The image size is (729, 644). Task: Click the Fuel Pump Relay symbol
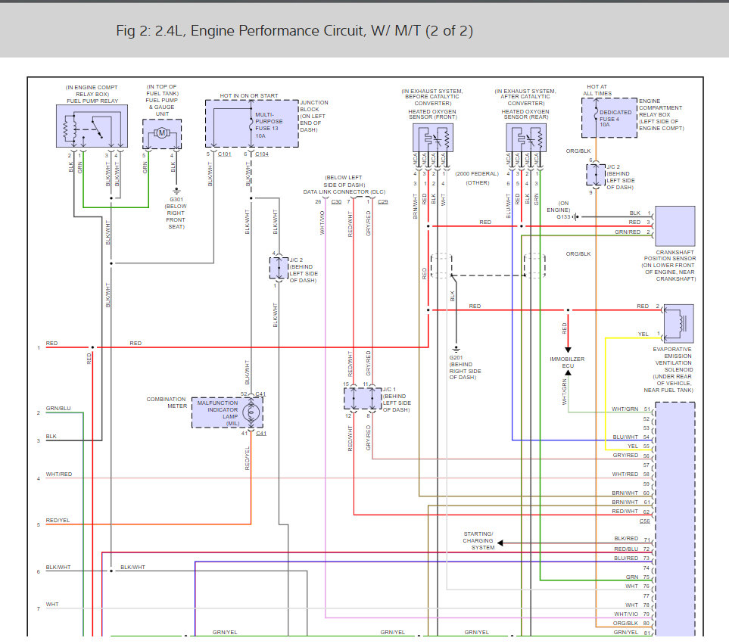(91, 125)
